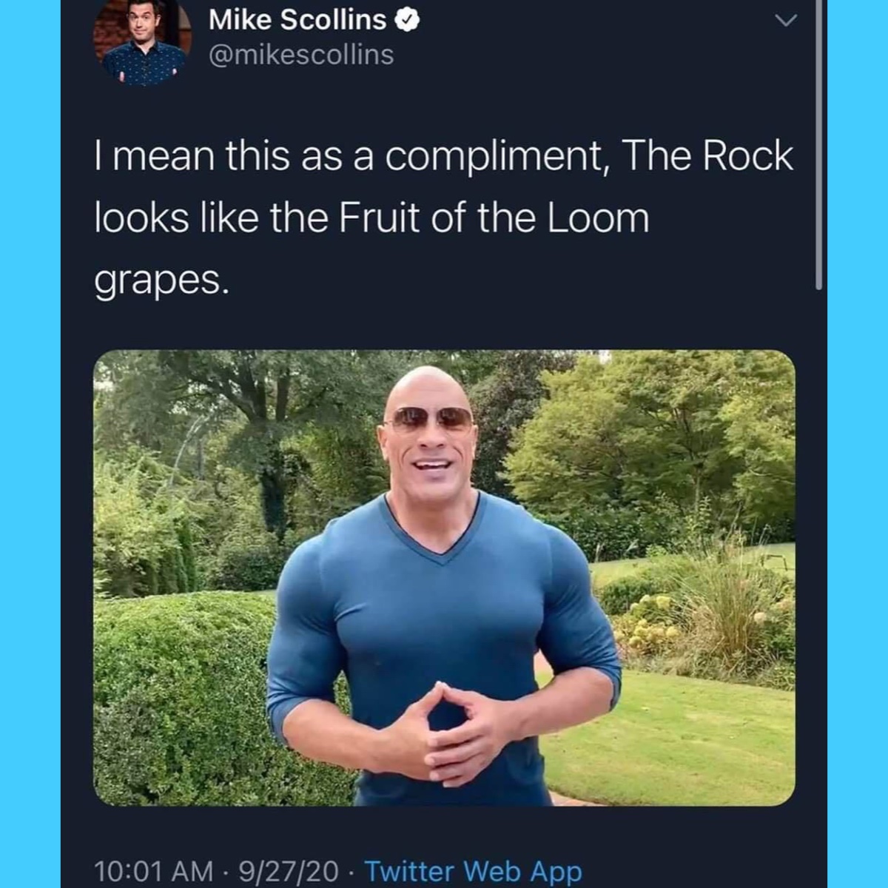888x888 pixels.
Task: Click the light blue left border area
Action: tap(30, 444)
